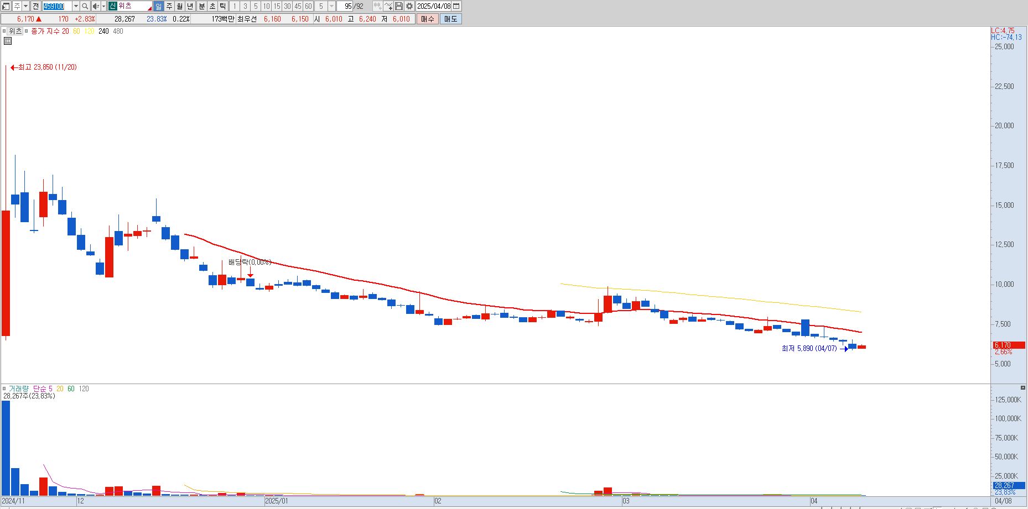This screenshot has height=509, width=1028.
Task: Click the add line indicator icon
Action: tap(388, 6)
